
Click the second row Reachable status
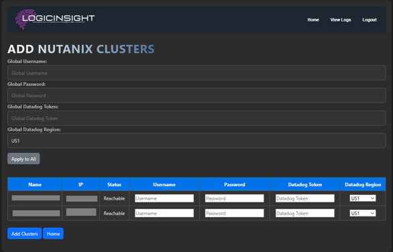114,213
